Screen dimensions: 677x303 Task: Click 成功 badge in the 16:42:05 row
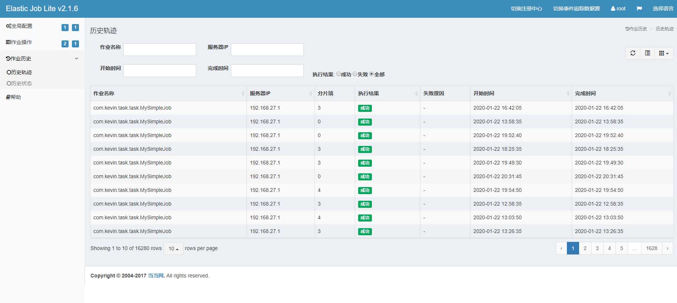click(365, 108)
